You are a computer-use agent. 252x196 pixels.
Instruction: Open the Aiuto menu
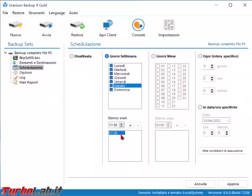73,13
